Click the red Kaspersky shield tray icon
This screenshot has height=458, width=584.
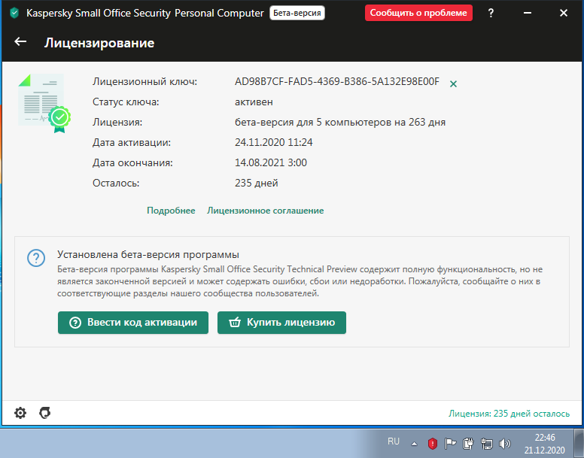click(x=433, y=443)
